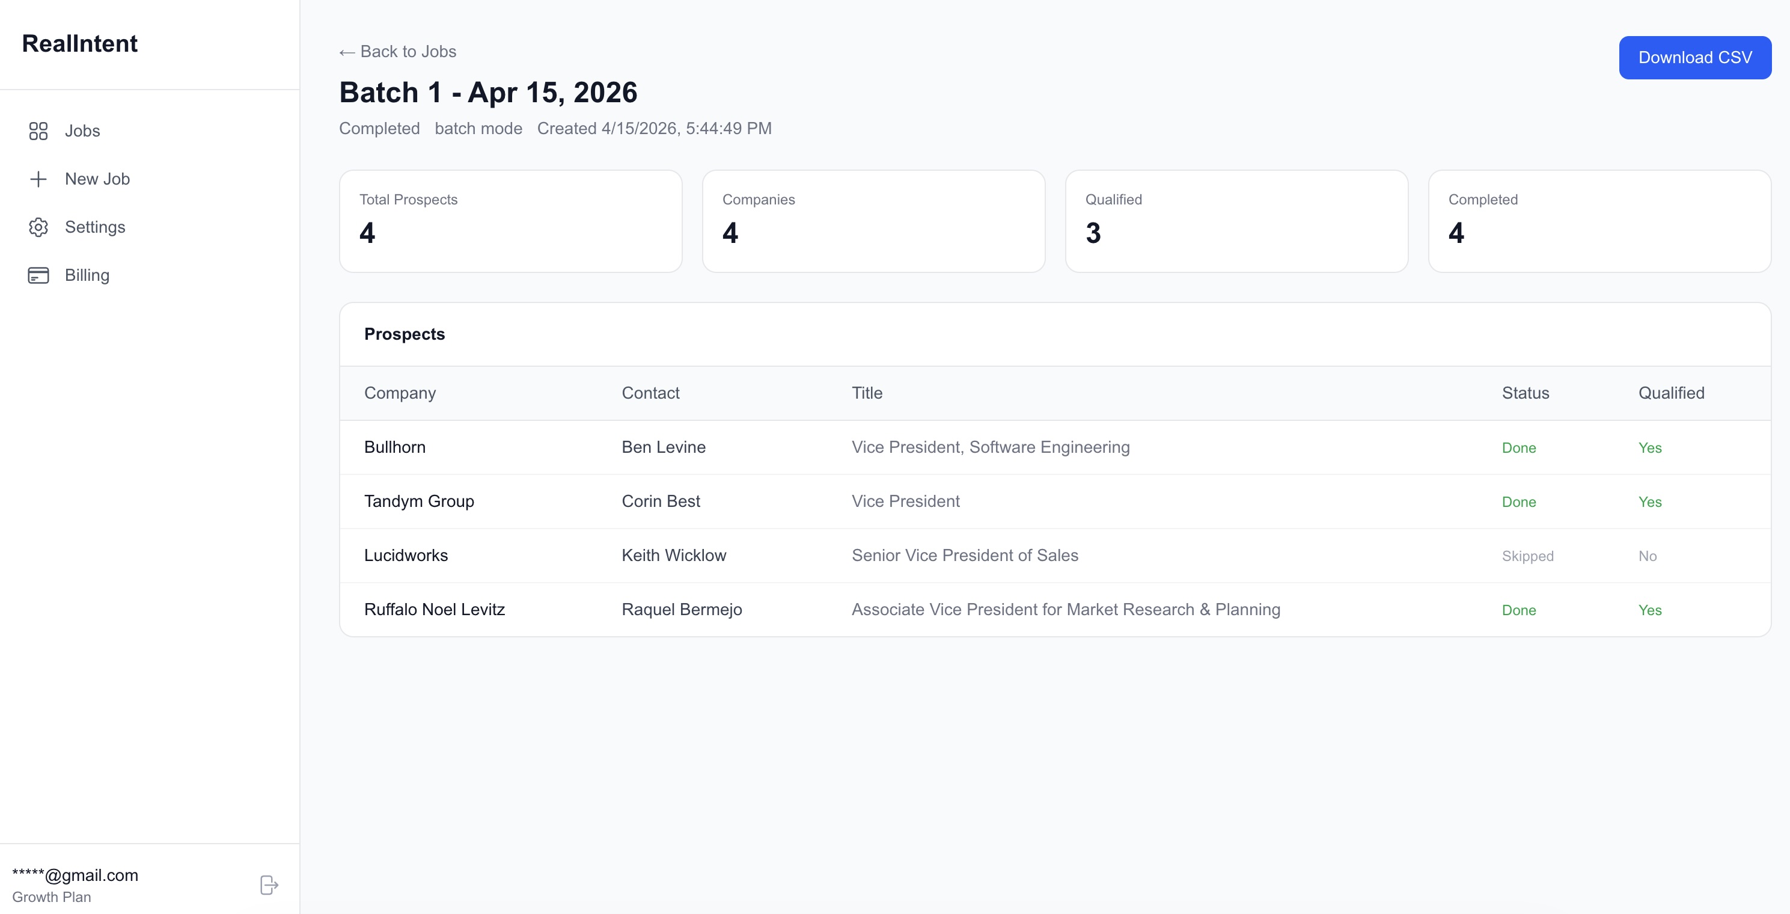
Task: Click the plus icon next to New Job
Action: tap(38, 179)
